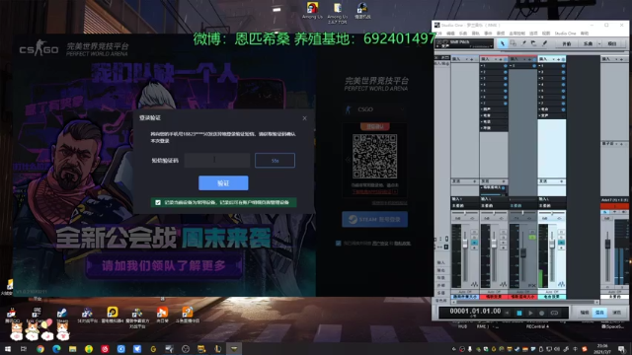Open the 编辑 menu in Studio One
This screenshot has height=355, width=632.
pyautogui.click(x=450, y=34)
